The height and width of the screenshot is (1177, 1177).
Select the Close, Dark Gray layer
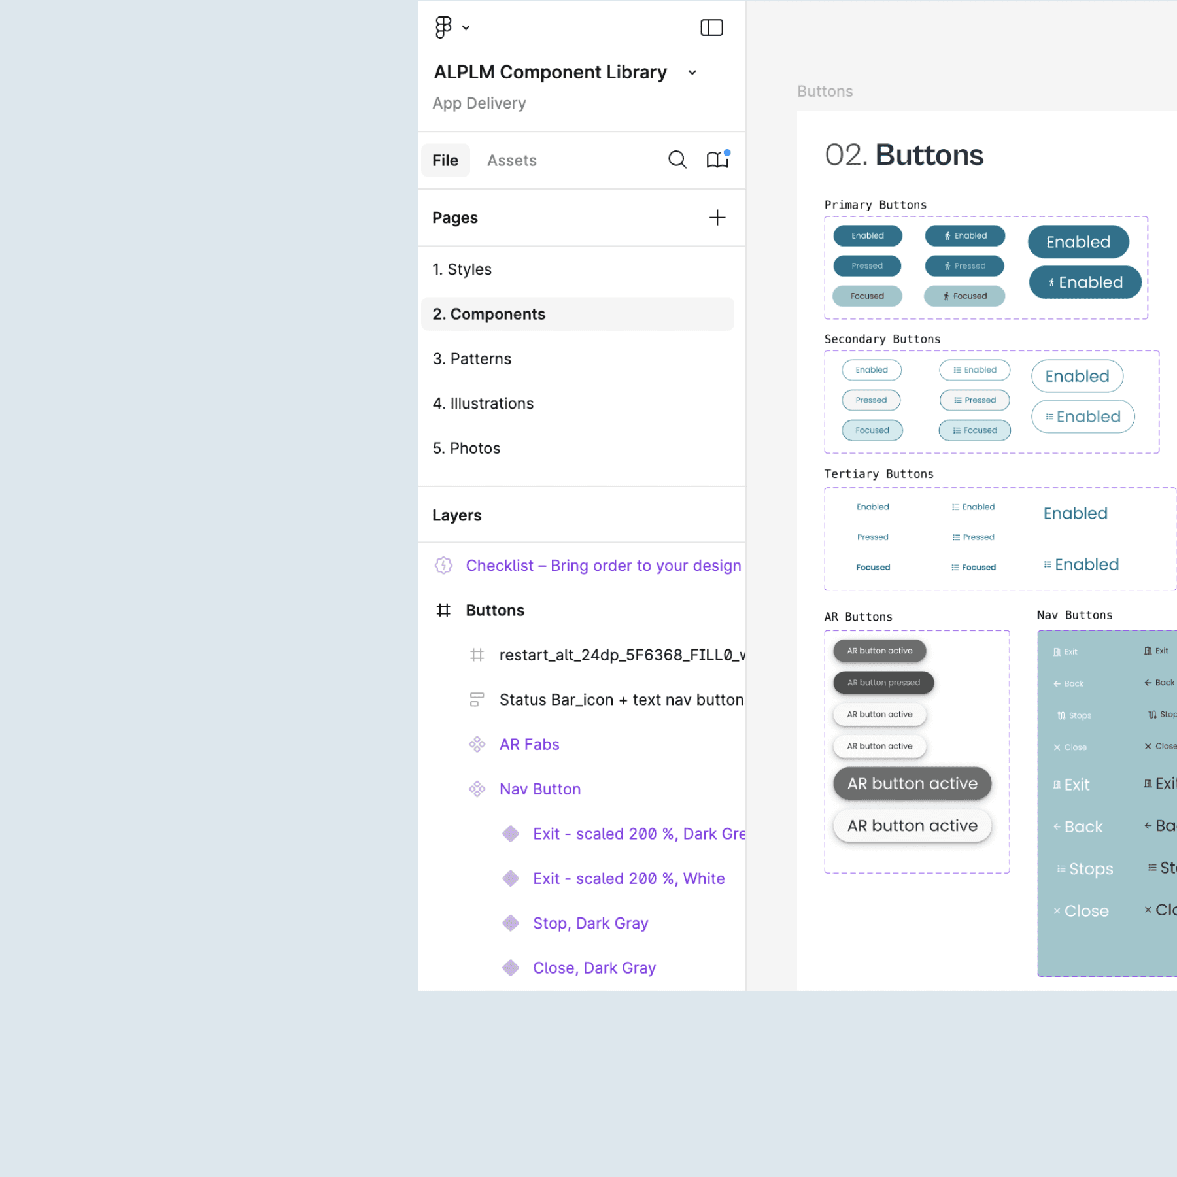point(594,968)
